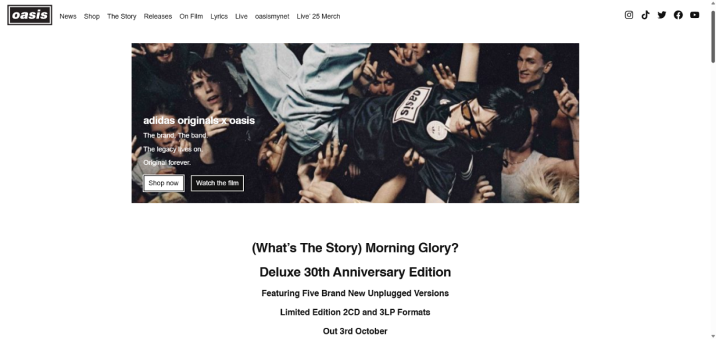
Task: Open the News menu item
Action: point(68,17)
